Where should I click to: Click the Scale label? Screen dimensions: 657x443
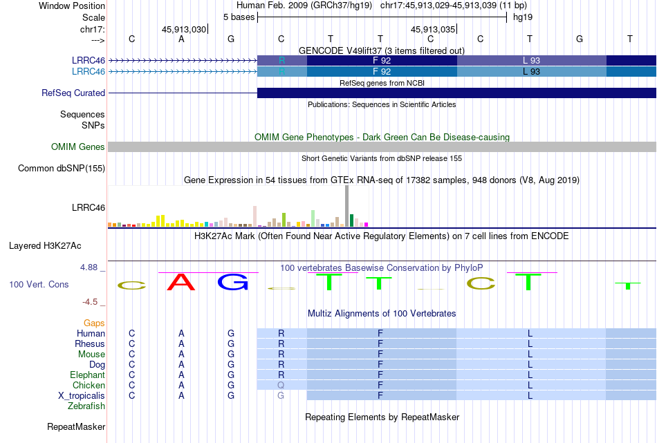click(x=93, y=17)
